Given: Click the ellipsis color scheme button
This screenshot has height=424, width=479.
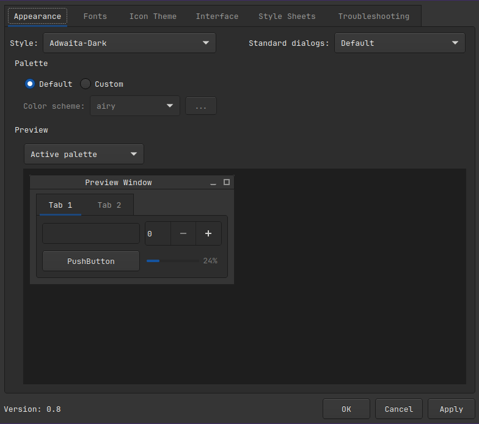Looking at the screenshot, I should coord(201,106).
